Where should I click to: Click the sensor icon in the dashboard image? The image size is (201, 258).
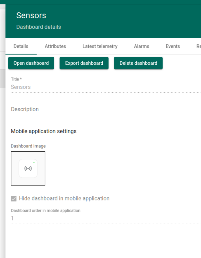click(x=28, y=169)
